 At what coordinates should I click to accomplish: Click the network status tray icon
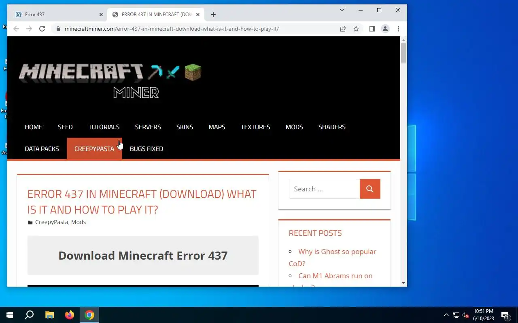pyautogui.click(x=456, y=315)
